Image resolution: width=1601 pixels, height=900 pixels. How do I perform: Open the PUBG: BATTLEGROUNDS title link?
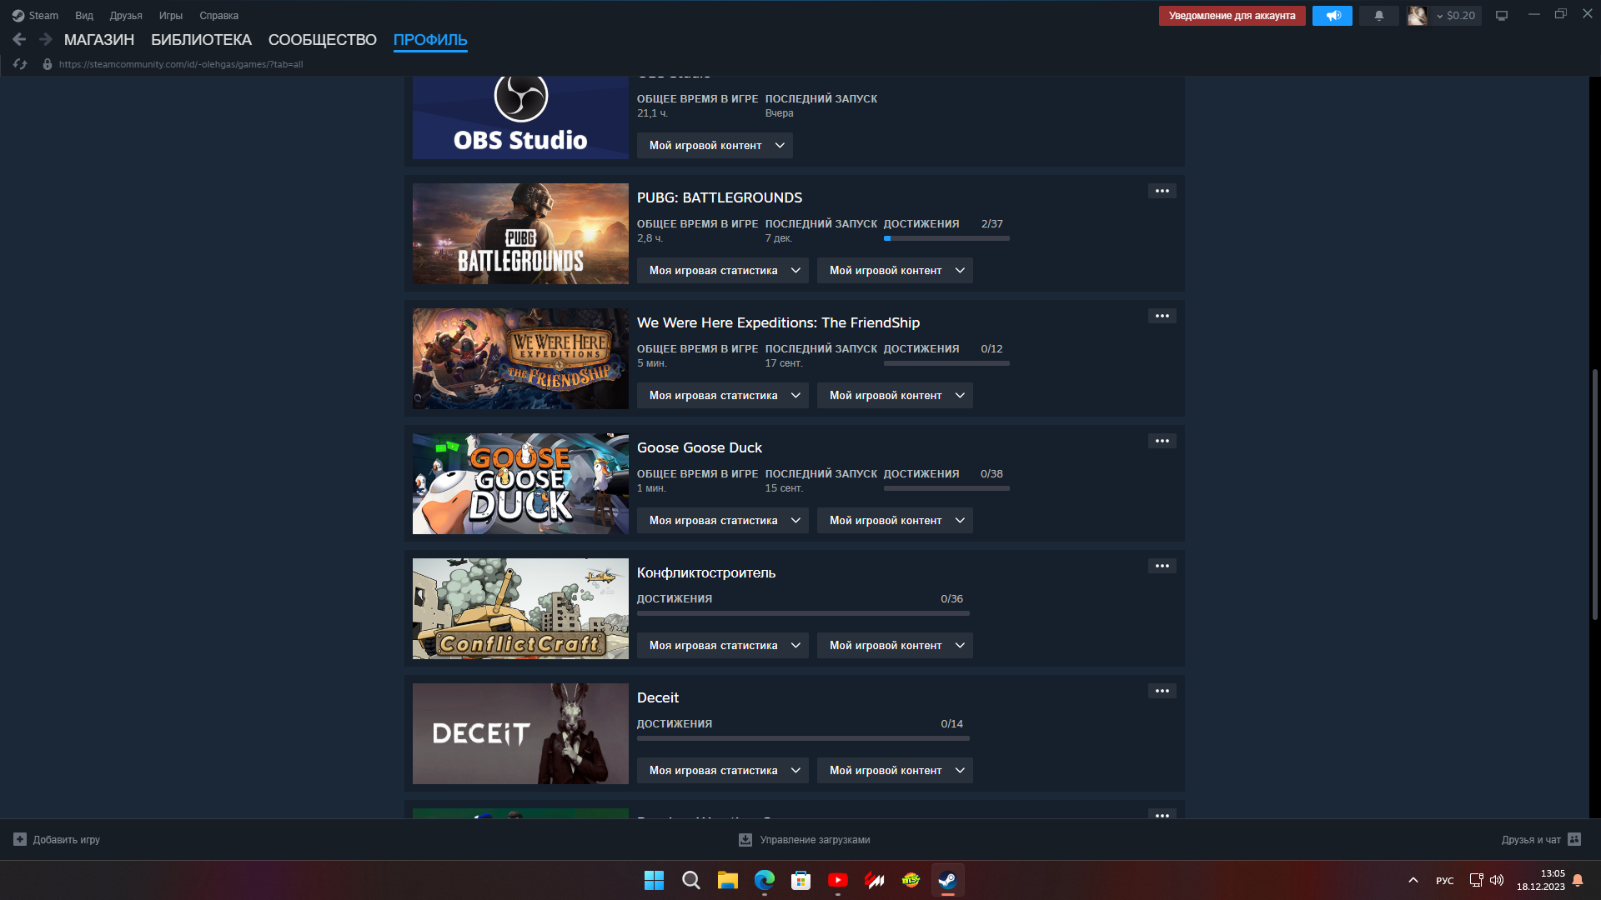pyautogui.click(x=720, y=197)
